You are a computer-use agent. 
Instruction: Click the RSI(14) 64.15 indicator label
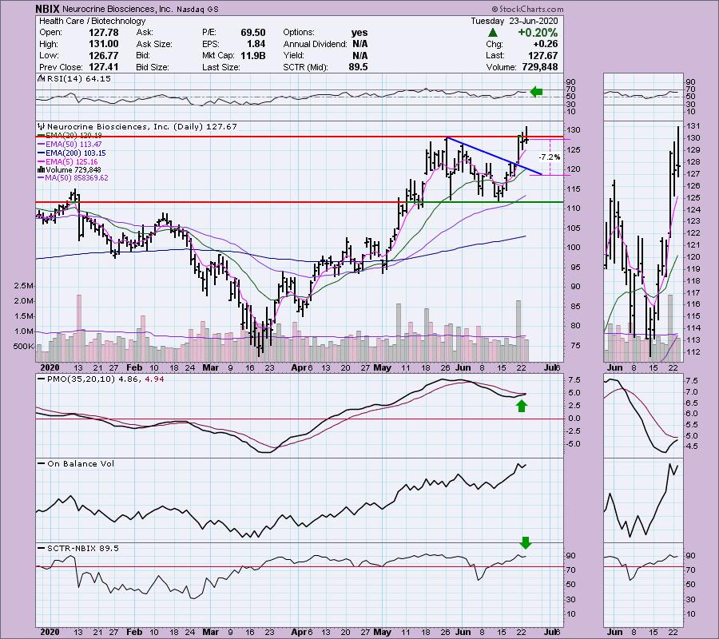point(78,79)
